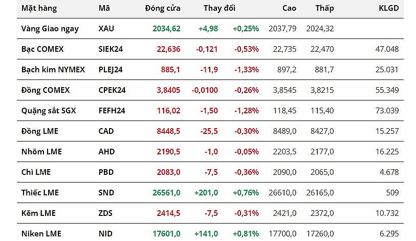
Task: Open the Bạch kim NYMEX row
Action: point(53,70)
